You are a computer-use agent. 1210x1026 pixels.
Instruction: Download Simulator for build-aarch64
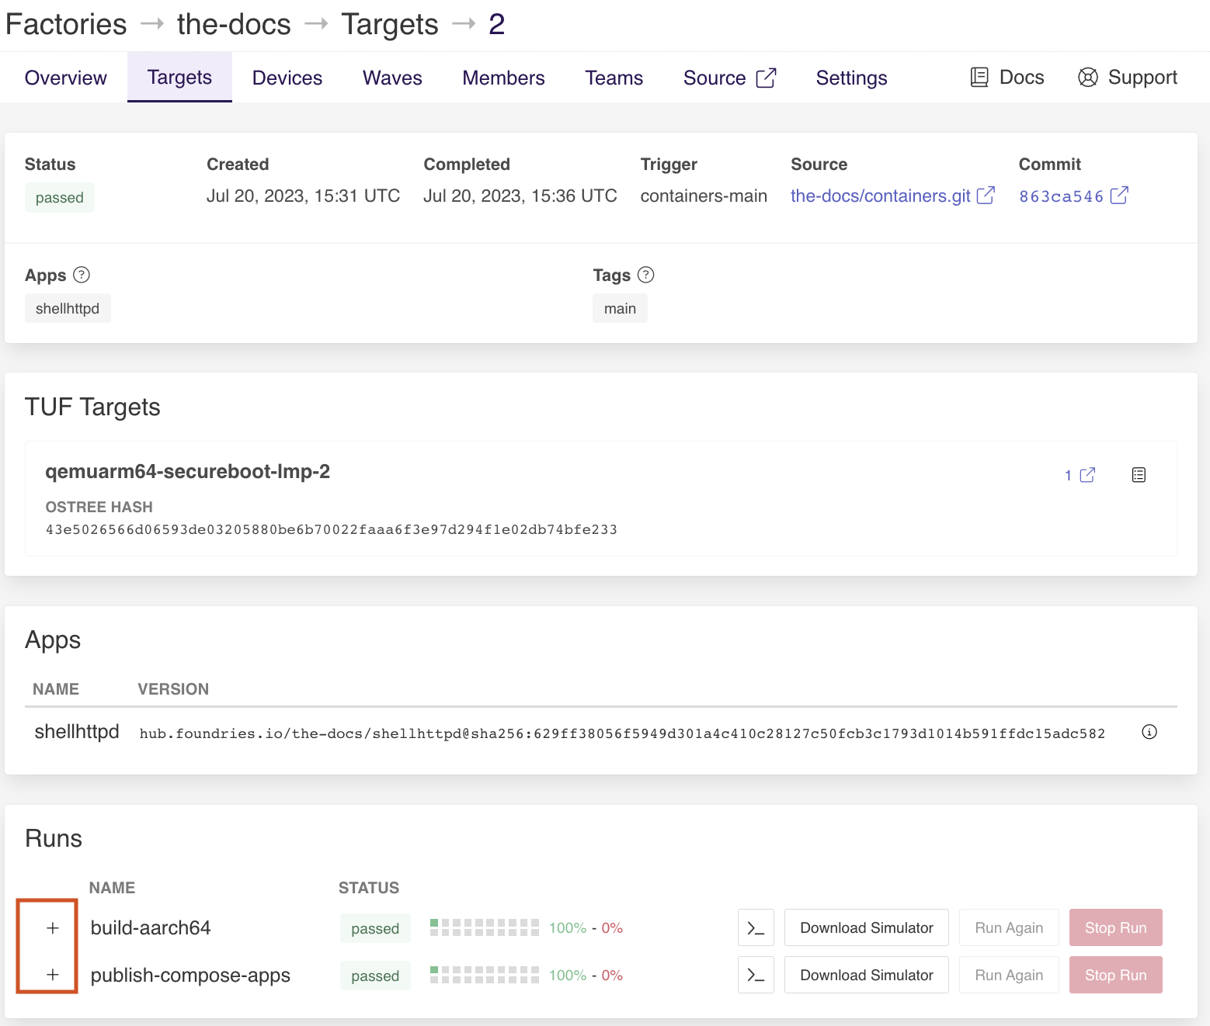coord(866,927)
